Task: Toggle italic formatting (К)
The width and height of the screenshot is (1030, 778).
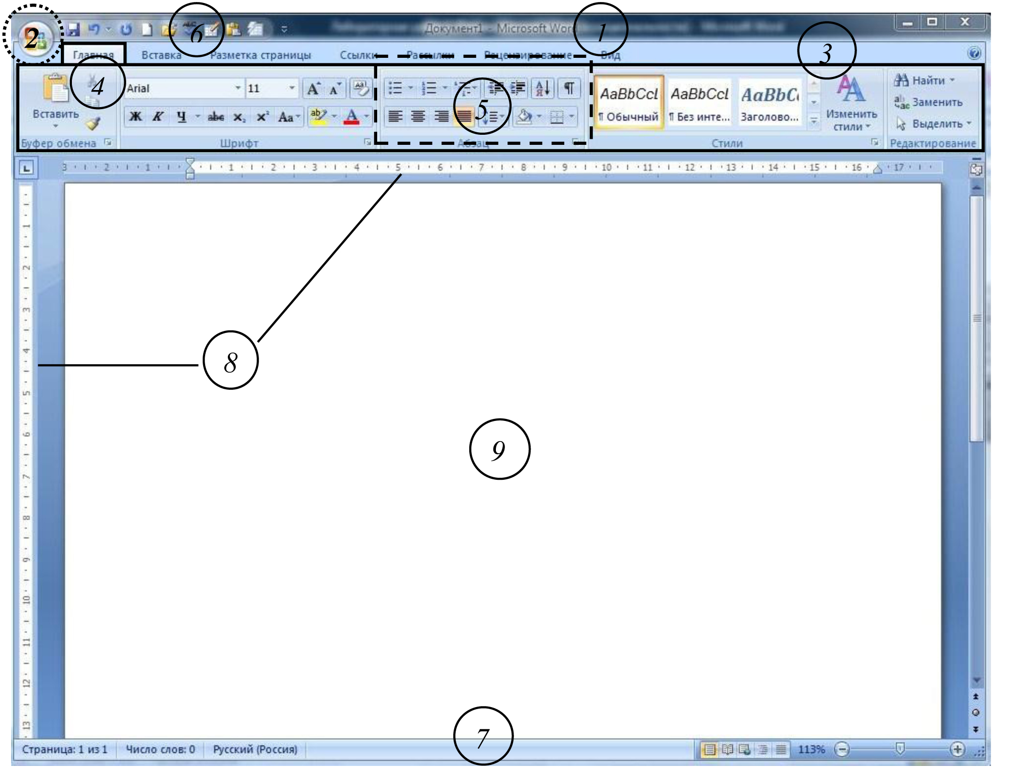Action: (x=158, y=117)
